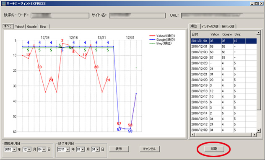Select the 2010/12/23 row
The image size is (265, 160).
click(x=224, y=63)
